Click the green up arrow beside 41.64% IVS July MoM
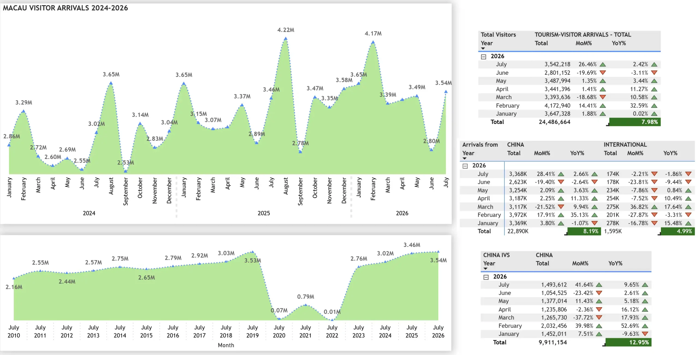This screenshot has width=698, height=355. 599,285
